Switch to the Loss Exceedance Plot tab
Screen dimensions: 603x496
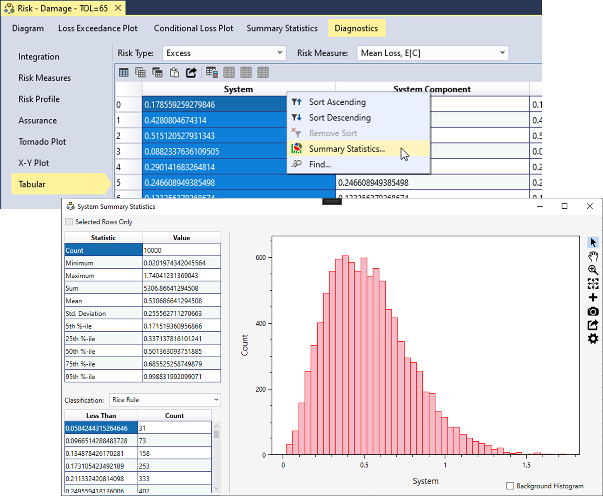click(x=99, y=28)
